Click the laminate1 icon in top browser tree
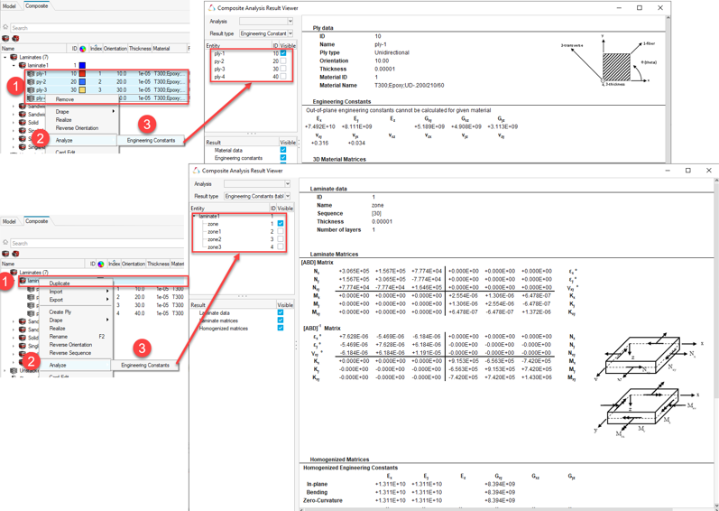 23,66
